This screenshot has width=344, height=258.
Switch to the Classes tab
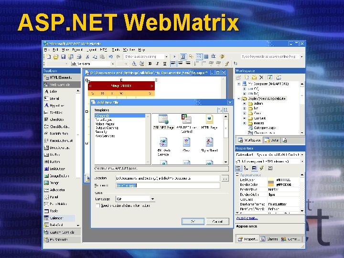[x=269, y=239]
